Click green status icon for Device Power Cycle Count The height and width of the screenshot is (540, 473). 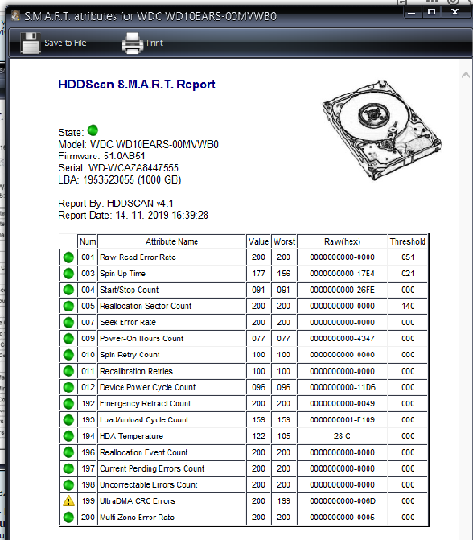[x=68, y=387]
